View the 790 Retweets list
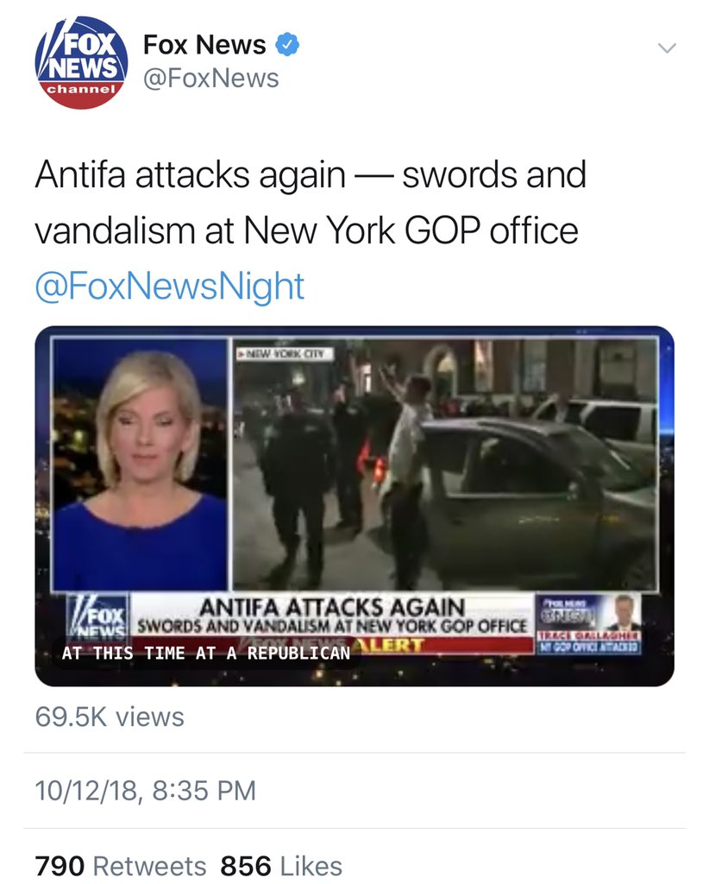Image resolution: width=709 pixels, height=884 pixels. tap(121, 865)
